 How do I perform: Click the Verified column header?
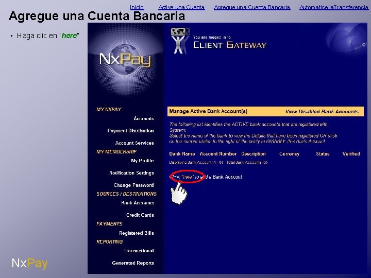[x=351, y=154]
